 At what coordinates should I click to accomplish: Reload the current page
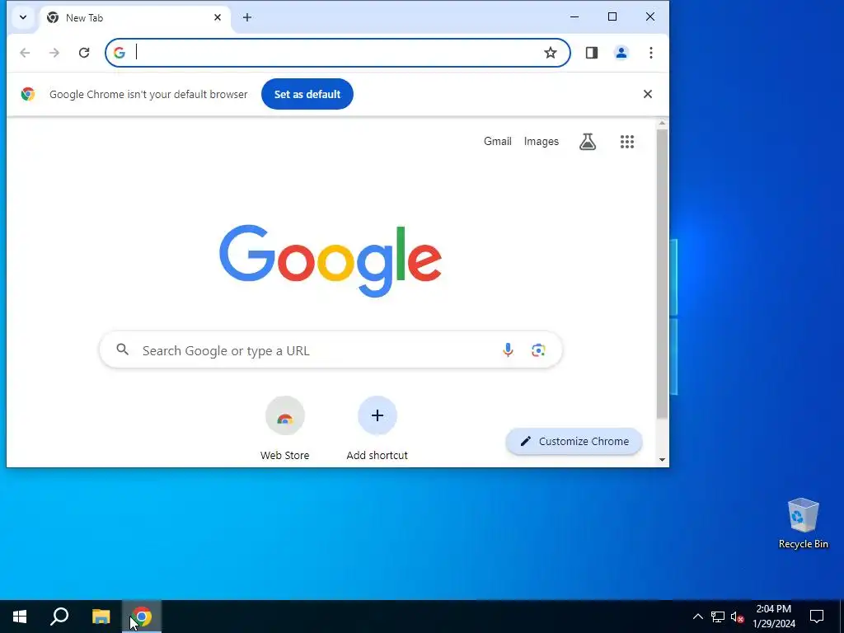coord(84,52)
